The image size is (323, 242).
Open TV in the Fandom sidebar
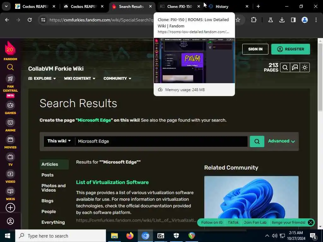10,160
